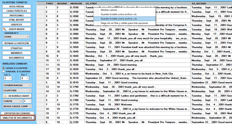Select cell 'Thursday , September 27 , 2001 thank_you all'
The height and width of the screenshot is (124, 232).
coord(138,61)
